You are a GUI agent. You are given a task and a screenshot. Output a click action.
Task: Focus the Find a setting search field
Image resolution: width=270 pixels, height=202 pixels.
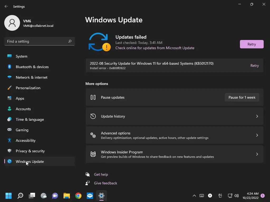40,41
